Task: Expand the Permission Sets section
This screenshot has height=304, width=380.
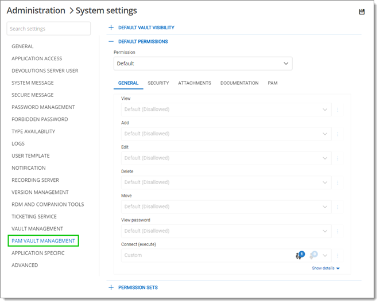Action: click(x=133, y=287)
